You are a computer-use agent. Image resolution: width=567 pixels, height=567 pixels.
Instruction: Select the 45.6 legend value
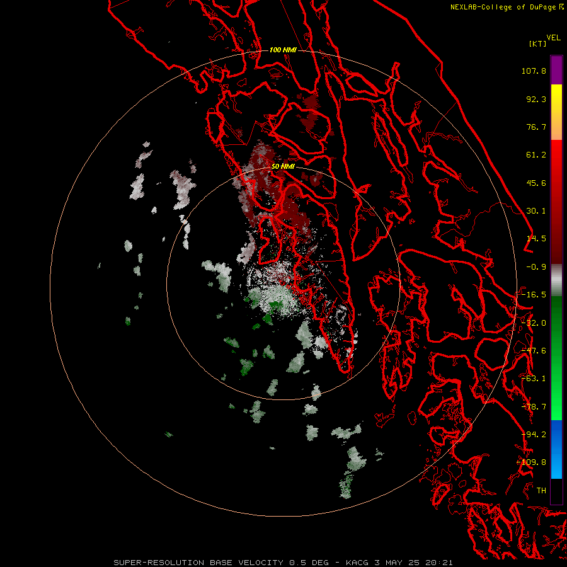pos(536,183)
